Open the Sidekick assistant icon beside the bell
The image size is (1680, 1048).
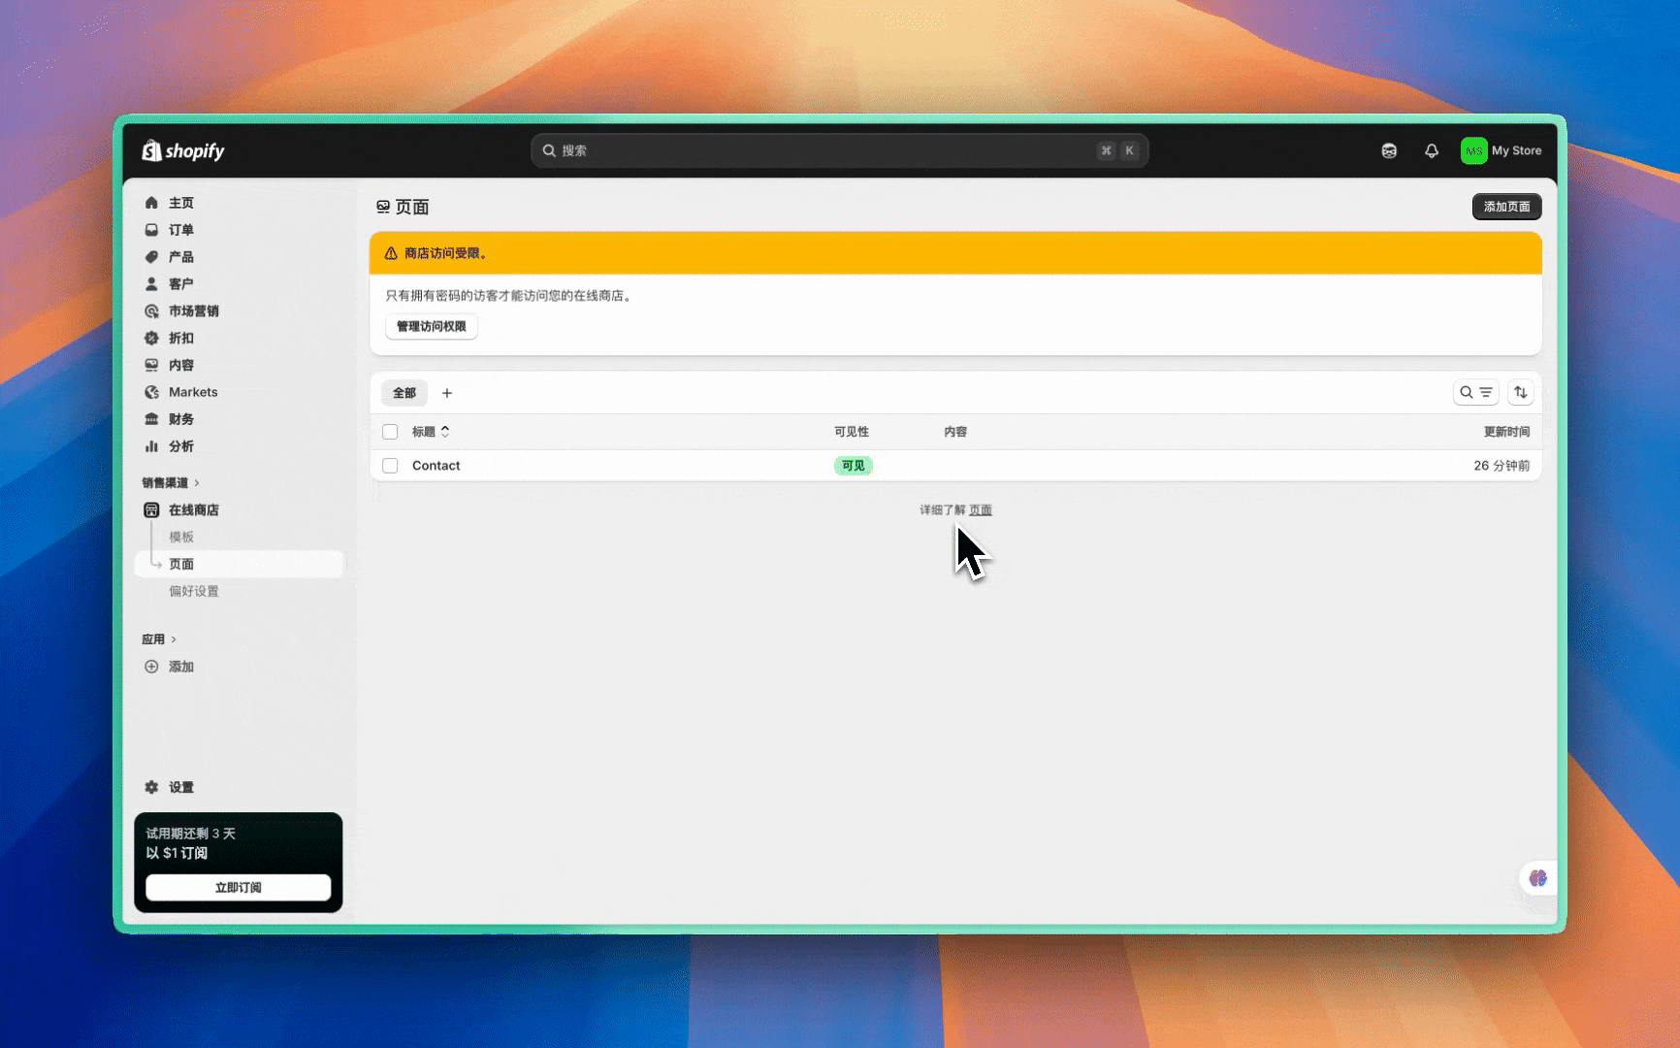tap(1389, 150)
